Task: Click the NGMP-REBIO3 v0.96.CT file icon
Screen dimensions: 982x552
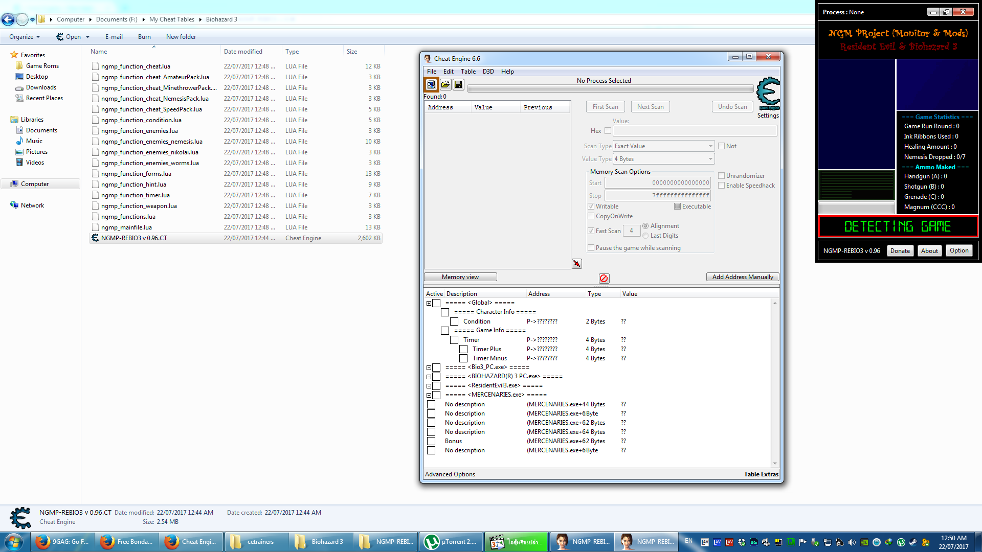Action: [x=95, y=238]
